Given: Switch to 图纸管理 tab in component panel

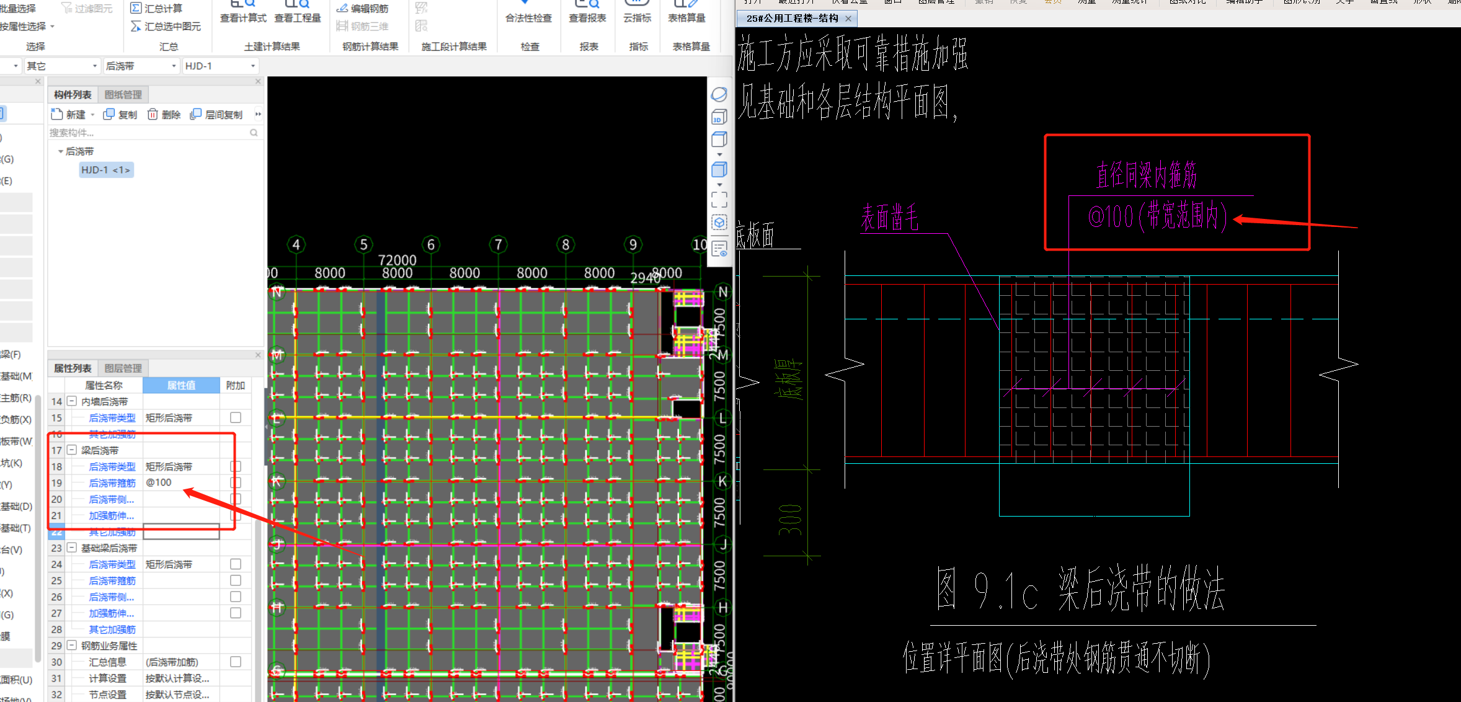Looking at the screenshot, I should (x=123, y=94).
